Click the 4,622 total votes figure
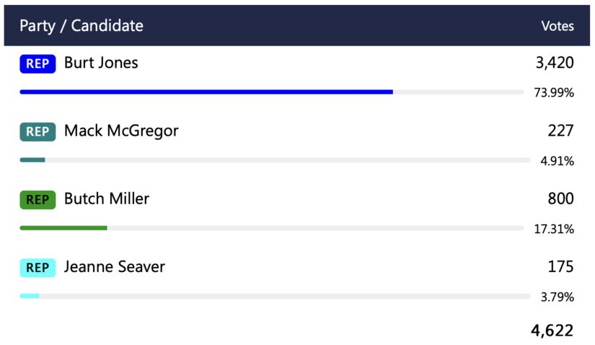The image size is (595, 345). (x=552, y=331)
